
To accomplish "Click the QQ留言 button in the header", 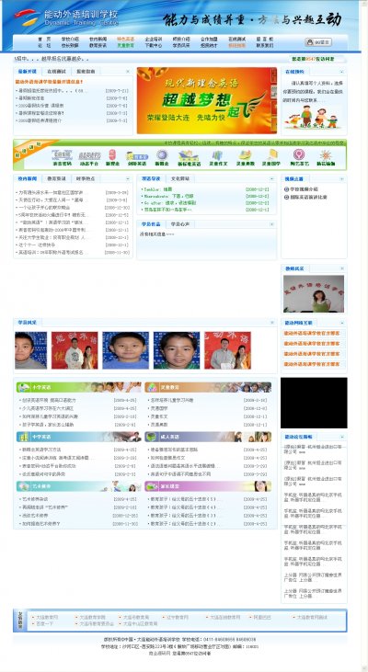I will pos(318,42).
